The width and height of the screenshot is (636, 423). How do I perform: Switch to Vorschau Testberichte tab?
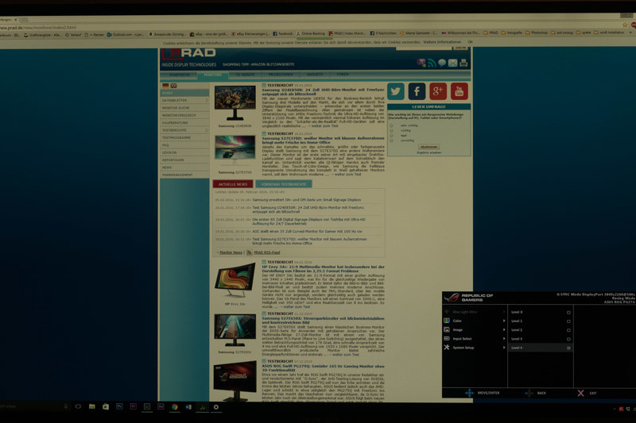[x=284, y=184]
